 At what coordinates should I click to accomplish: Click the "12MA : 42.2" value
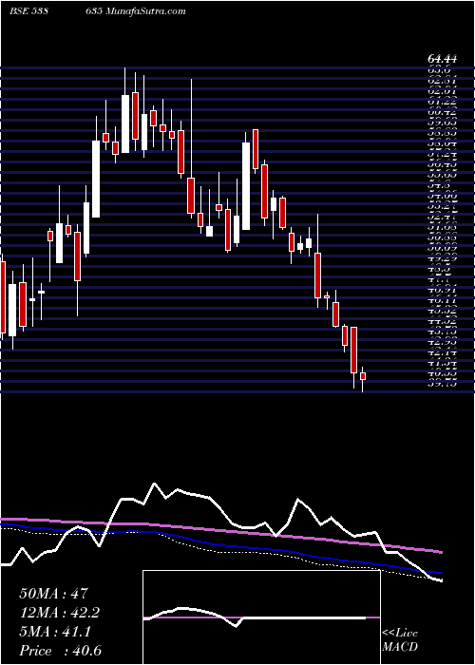point(60,613)
